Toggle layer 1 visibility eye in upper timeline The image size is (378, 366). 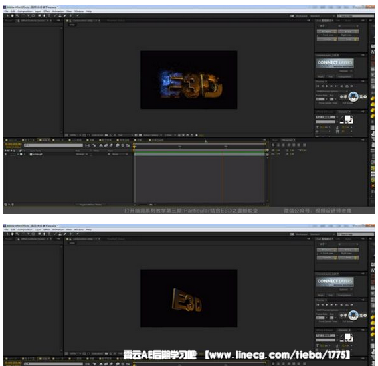6,154
